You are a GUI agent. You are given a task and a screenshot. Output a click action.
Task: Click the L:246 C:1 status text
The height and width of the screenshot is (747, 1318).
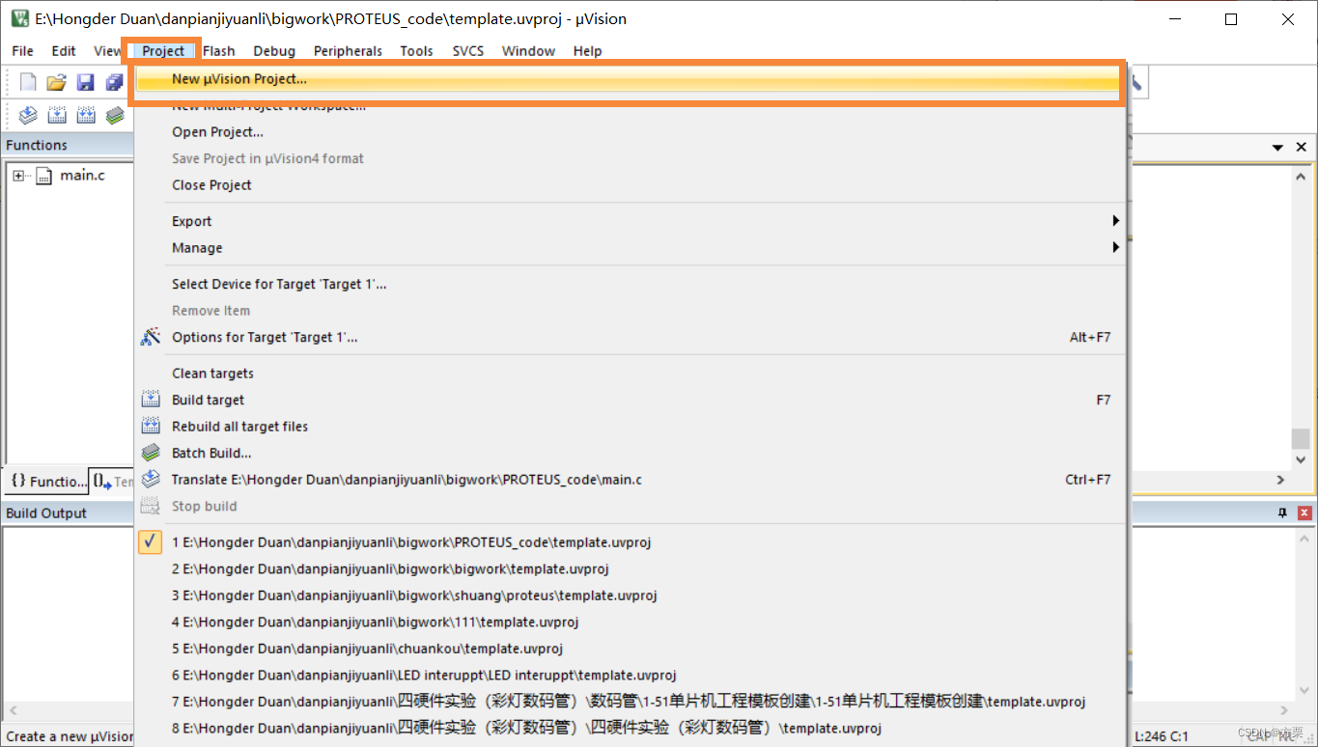1162,736
